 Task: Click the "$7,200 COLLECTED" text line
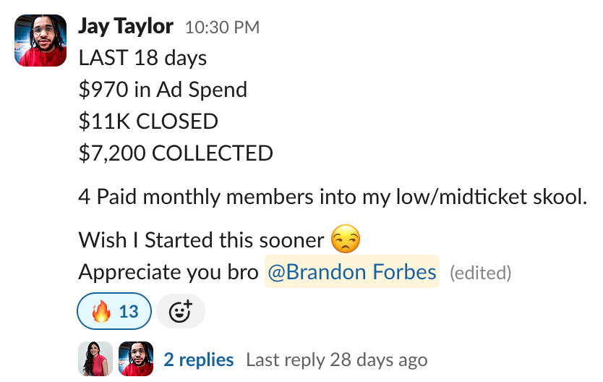coord(176,153)
